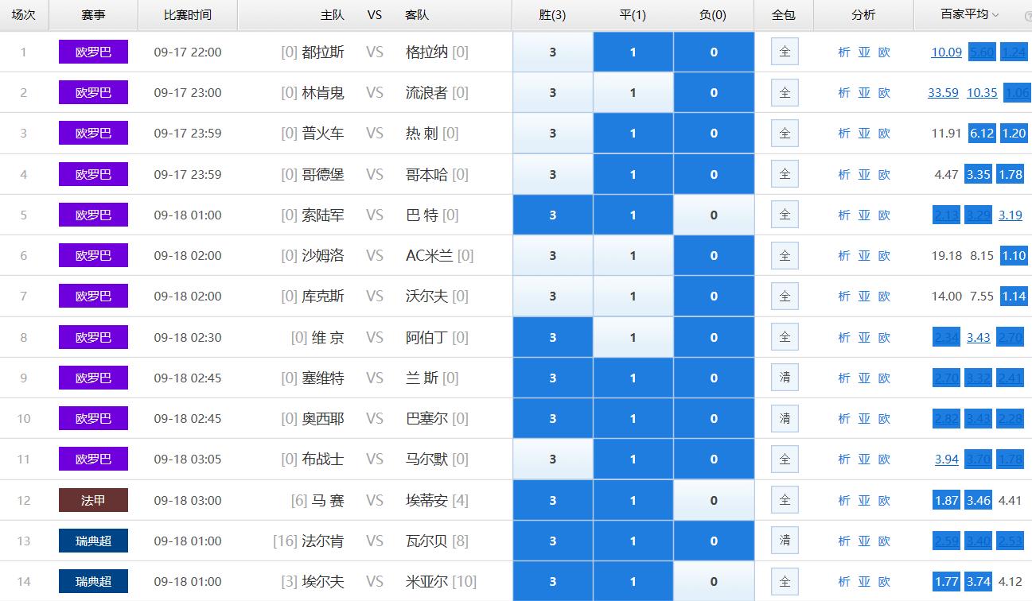Click match time 09-17 22:00

(x=188, y=52)
